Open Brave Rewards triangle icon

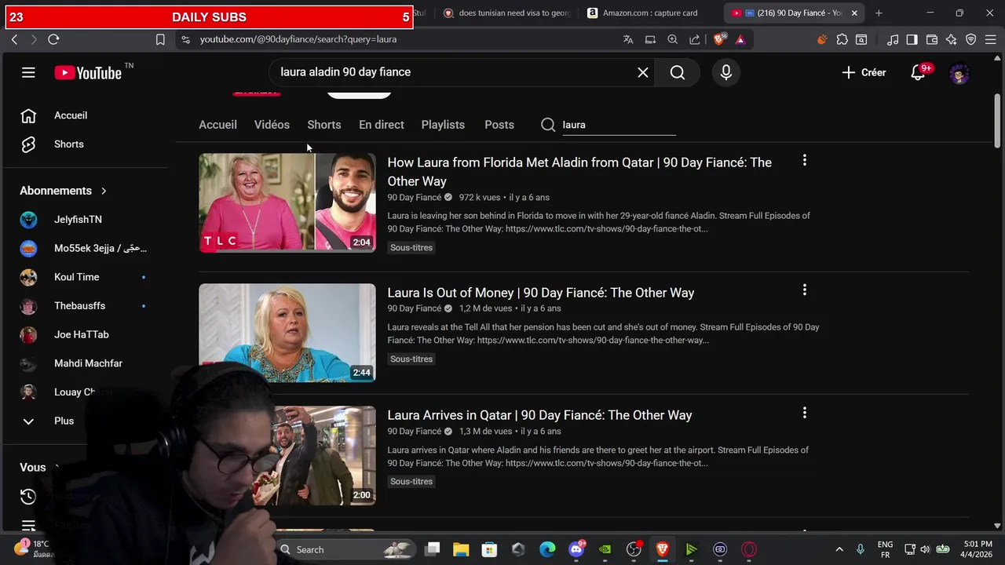click(x=740, y=39)
